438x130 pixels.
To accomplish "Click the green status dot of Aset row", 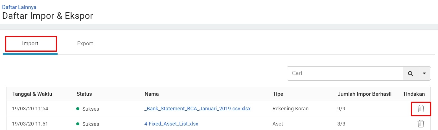I will (x=78, y=124).
